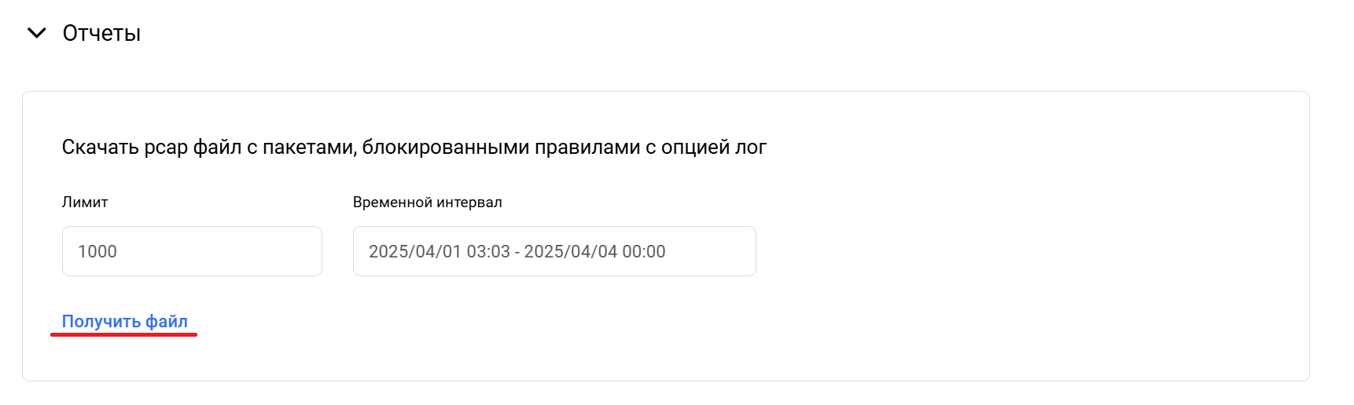Click the Получить файл link

pos(125,321)
